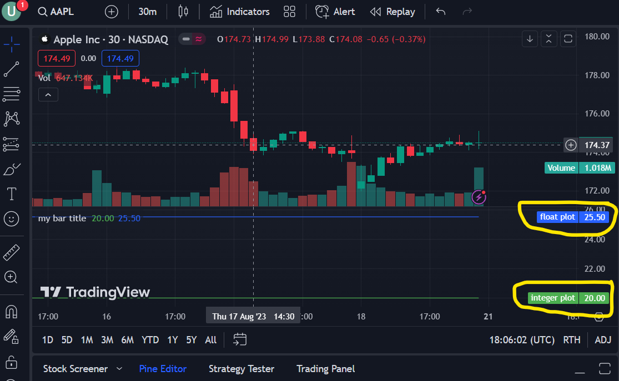Toggle ADJ dividend adjustment
The image size is (619, 381).
[x=603, y=340]
